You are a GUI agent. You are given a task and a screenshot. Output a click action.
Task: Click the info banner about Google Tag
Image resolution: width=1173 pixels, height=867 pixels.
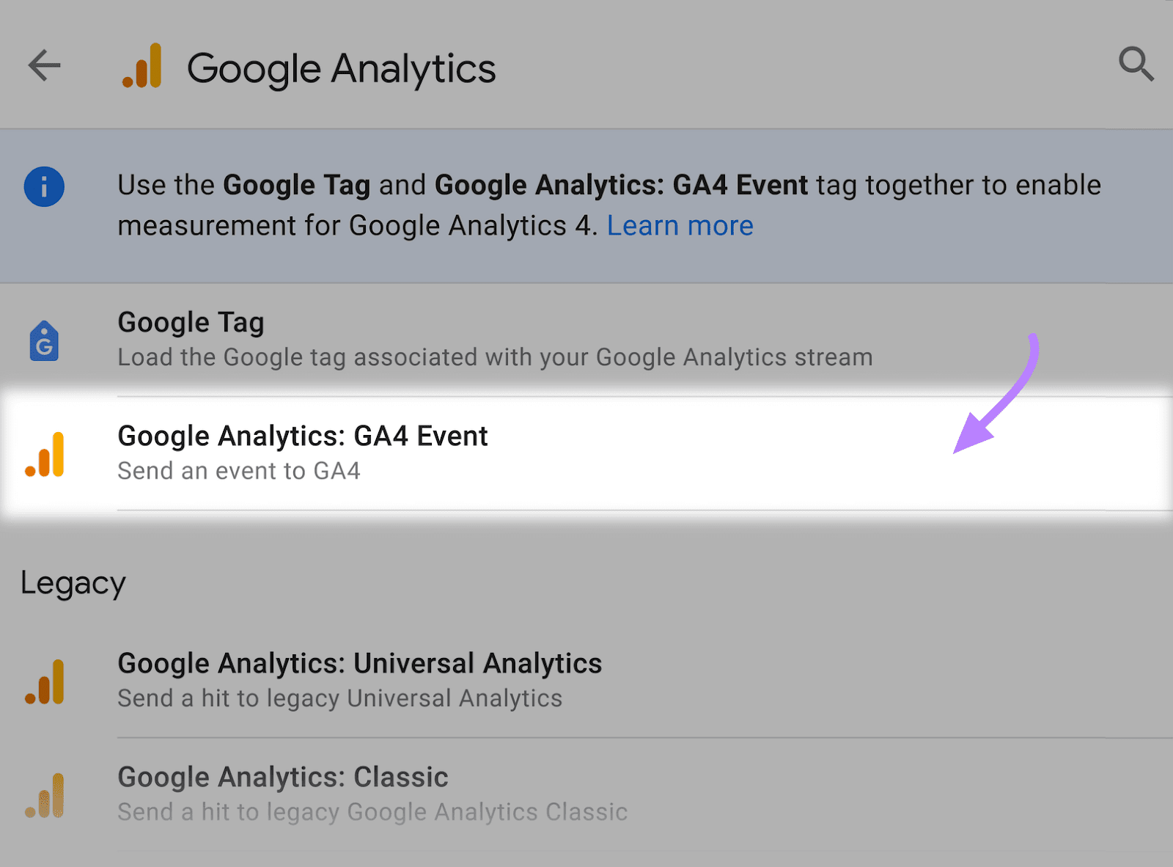(x=608, y=205)
